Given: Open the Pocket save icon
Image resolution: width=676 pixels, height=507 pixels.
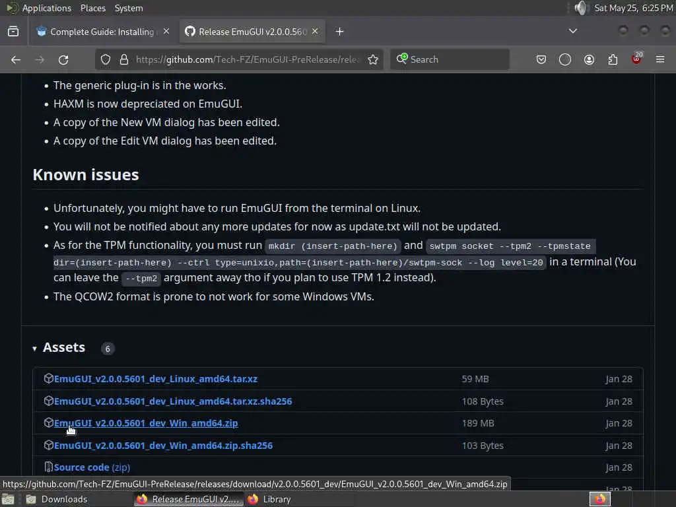Looking at the screenshot, I should coord(541,59).
